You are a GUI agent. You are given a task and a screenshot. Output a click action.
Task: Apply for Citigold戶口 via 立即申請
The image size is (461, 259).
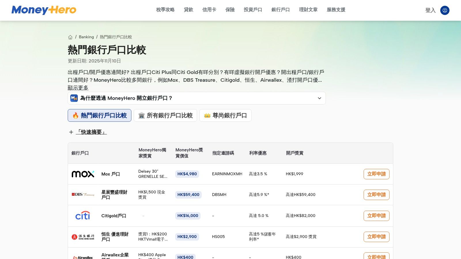[376, 216]
